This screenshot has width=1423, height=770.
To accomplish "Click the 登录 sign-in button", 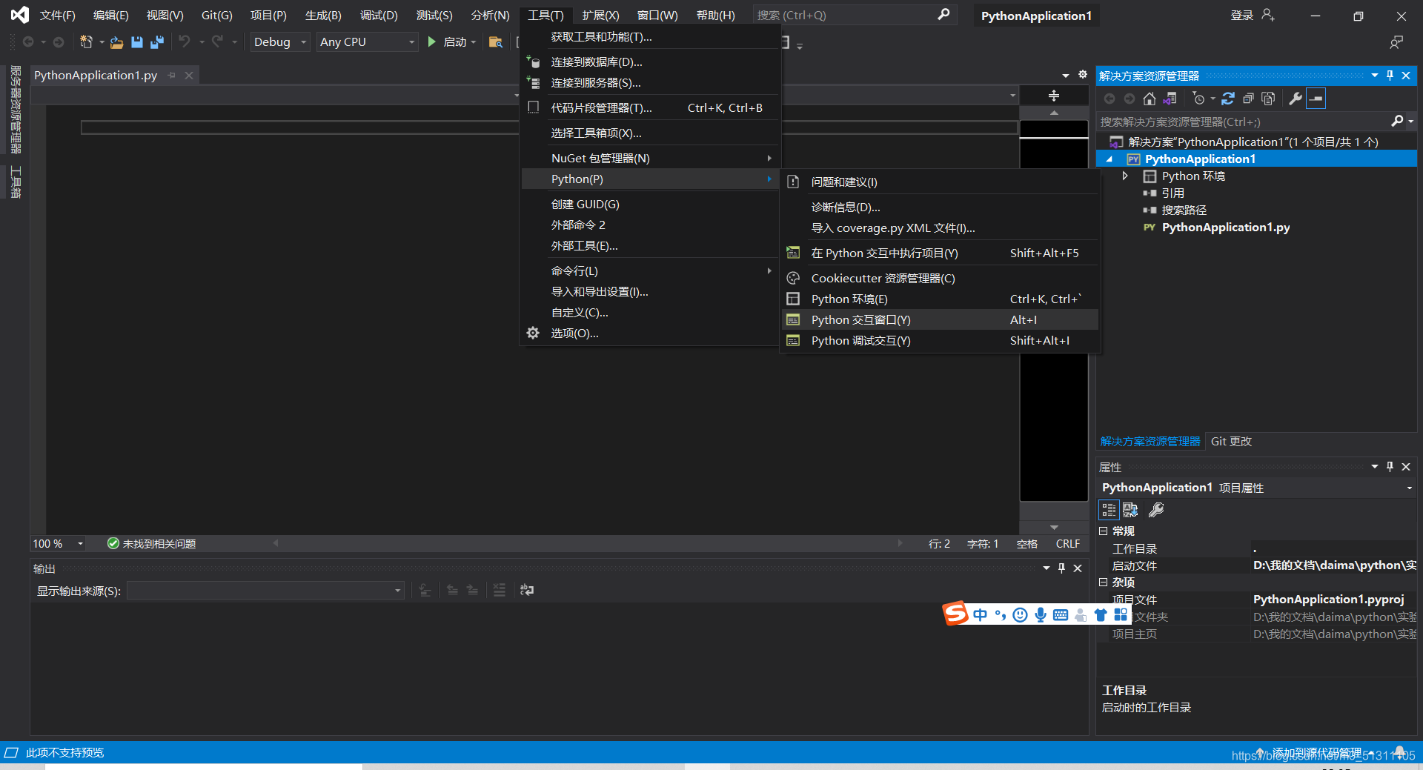I will [1241, 15].
